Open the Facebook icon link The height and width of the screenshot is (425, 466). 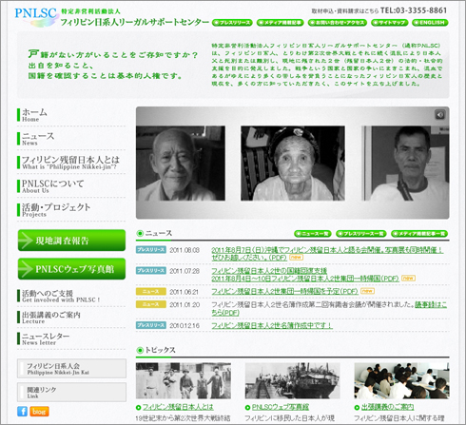[x=22, y=412]
